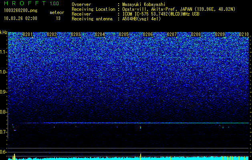Click the 0.9 frequency axis label

pyautogui.click(x=3, y=92)
